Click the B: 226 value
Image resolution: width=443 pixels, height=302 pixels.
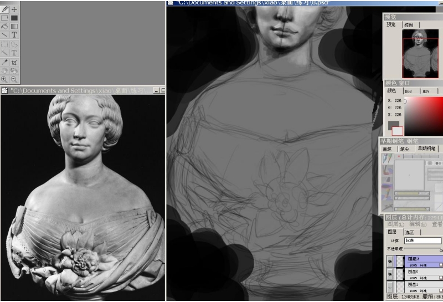click(395, 115)
